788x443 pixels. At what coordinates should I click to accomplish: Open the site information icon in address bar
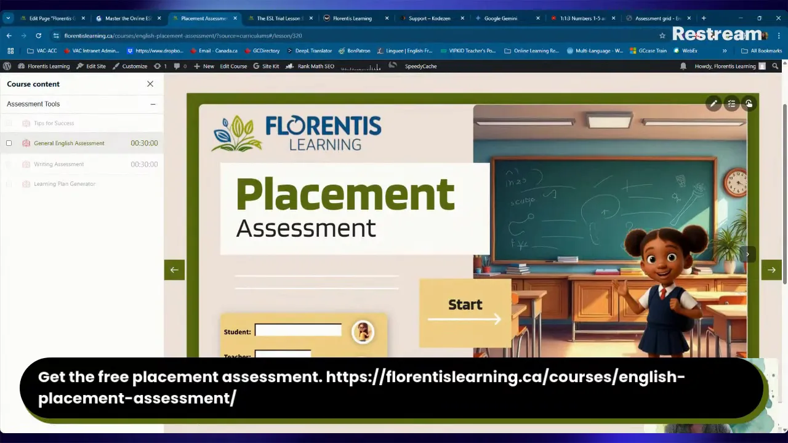56,36
